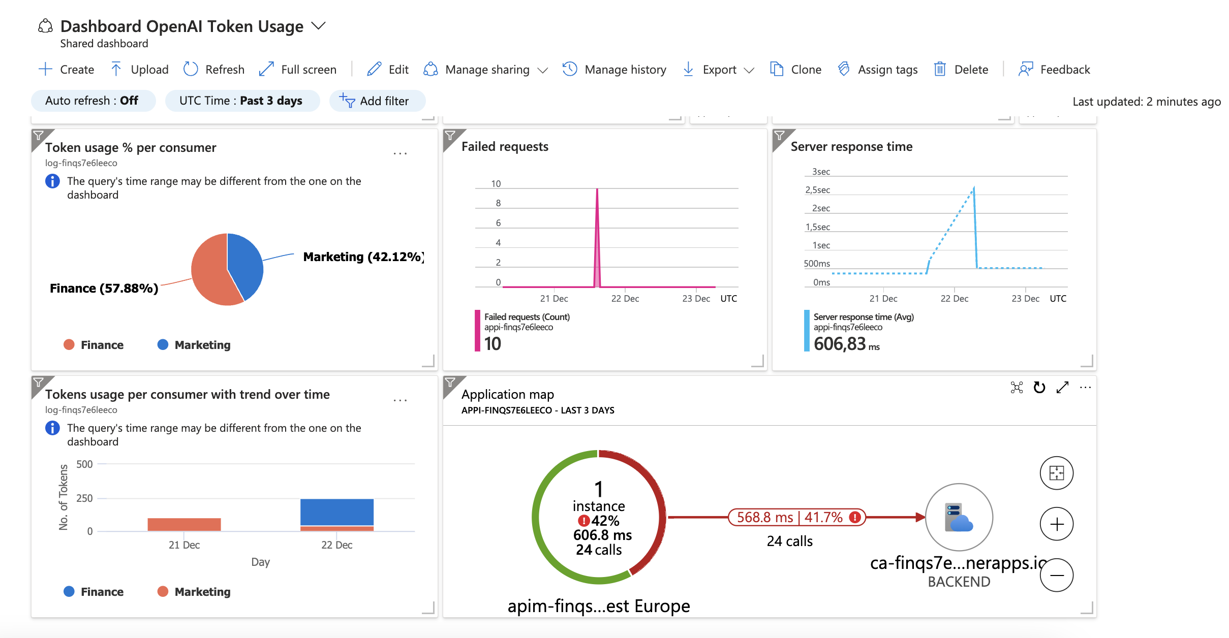Fit application map to screen

1056,473
